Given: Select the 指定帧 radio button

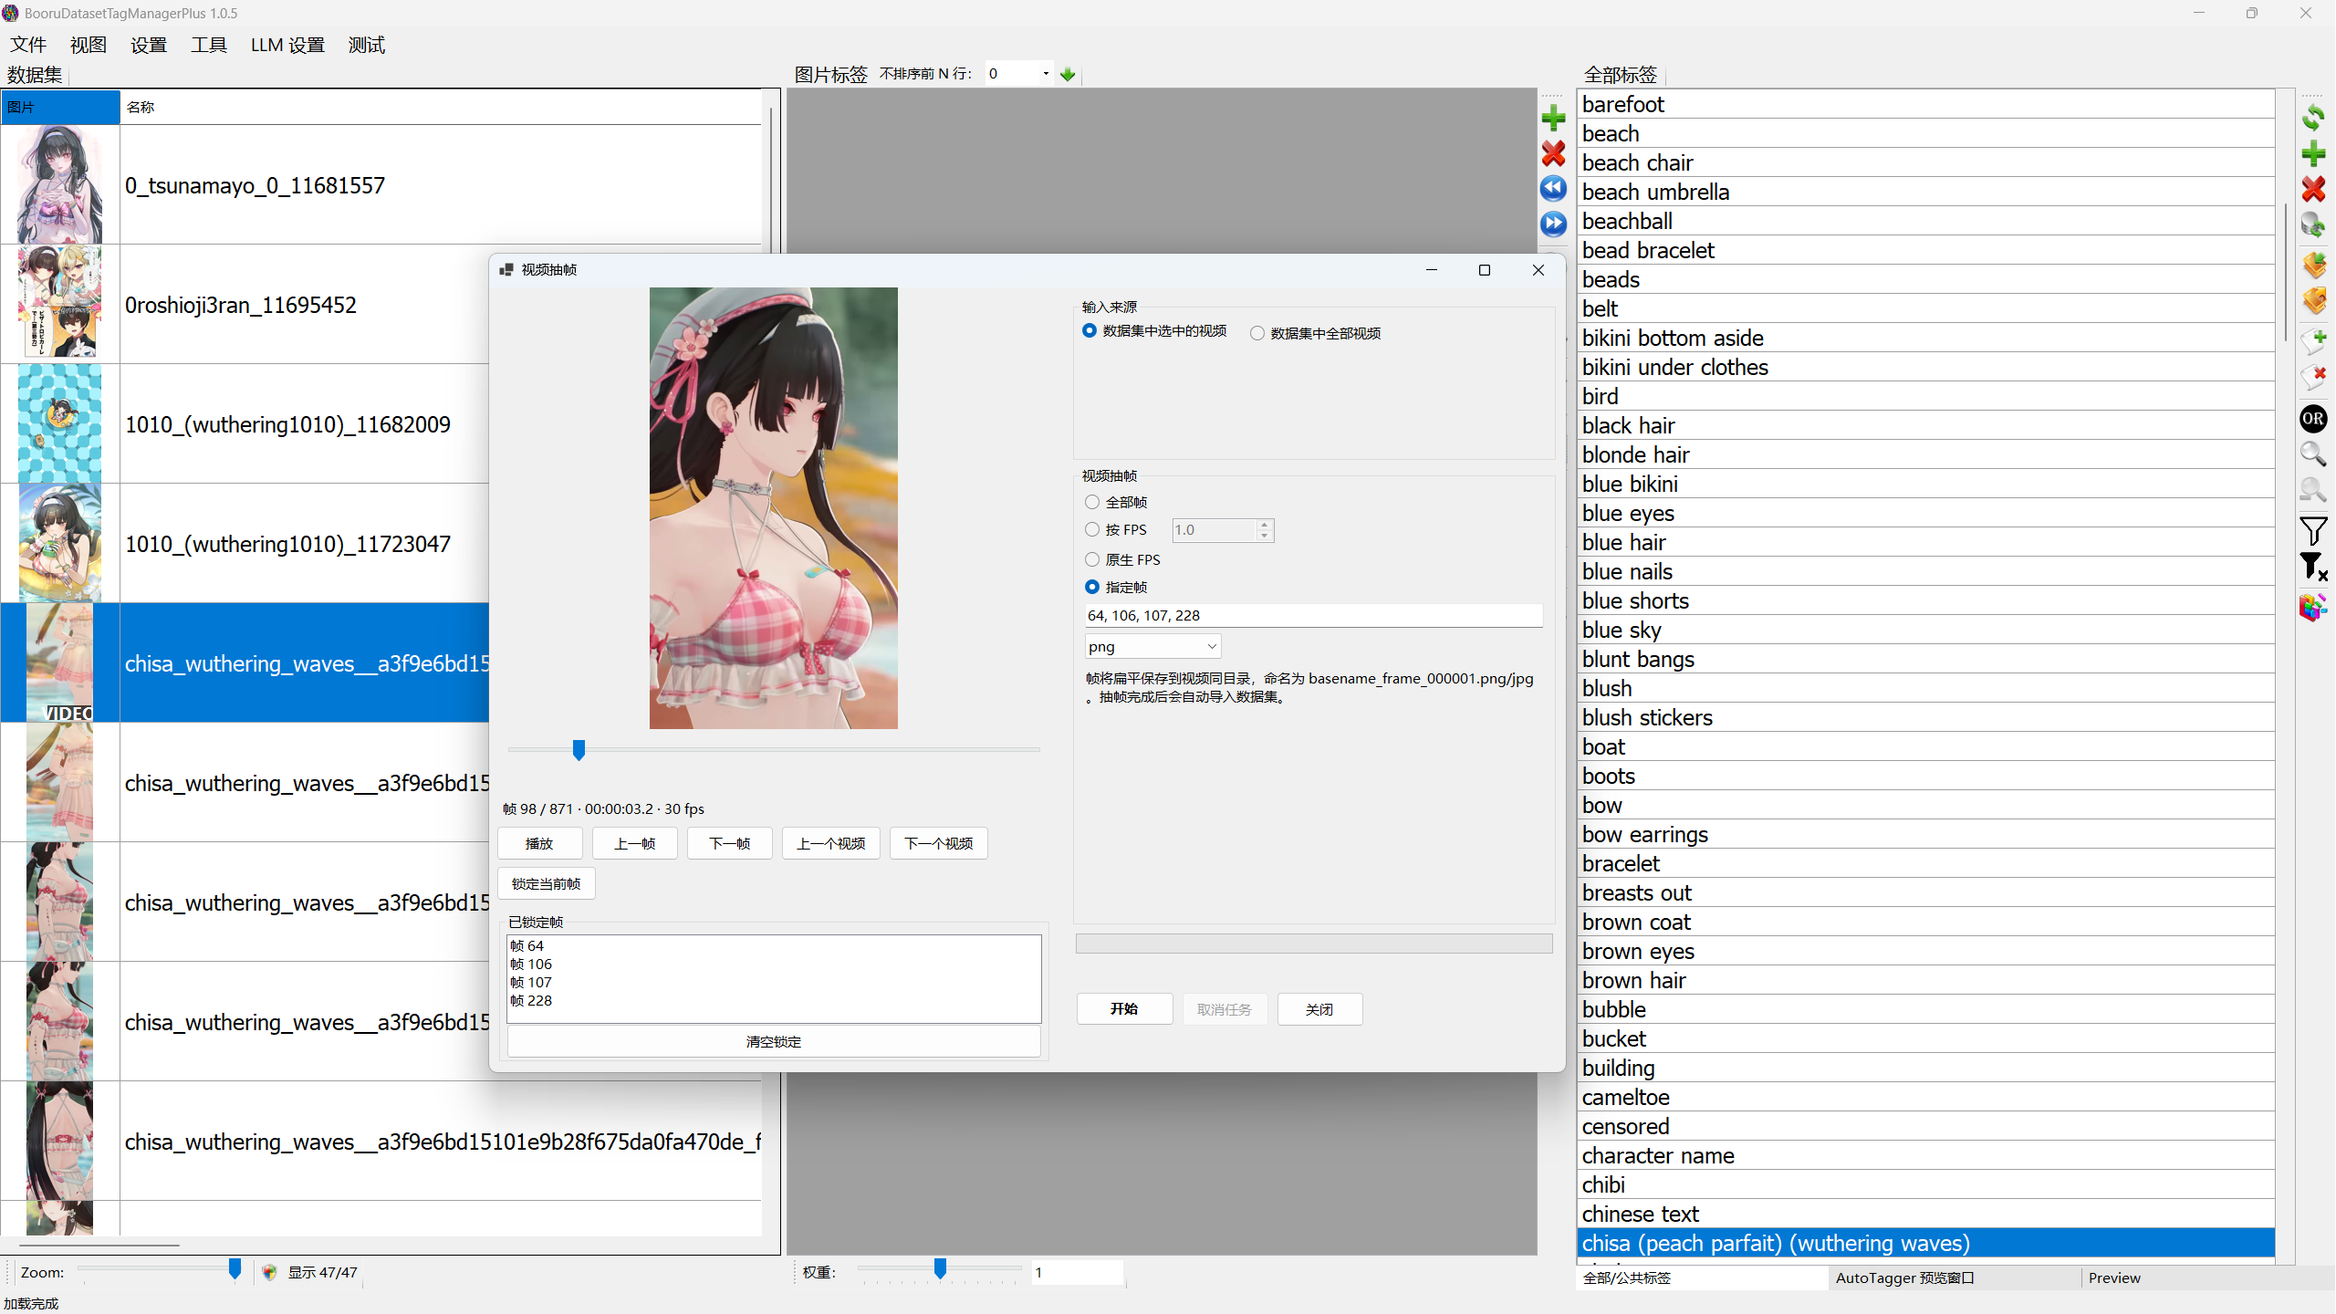Looking at the screenshot, I should 1116,588.
